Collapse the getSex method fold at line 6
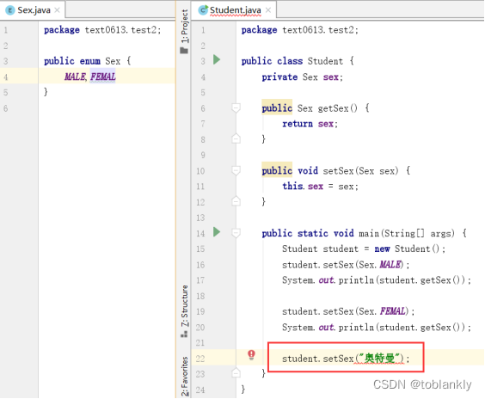The width and height of the screenshot is (485, 399). tap(236, 108)
